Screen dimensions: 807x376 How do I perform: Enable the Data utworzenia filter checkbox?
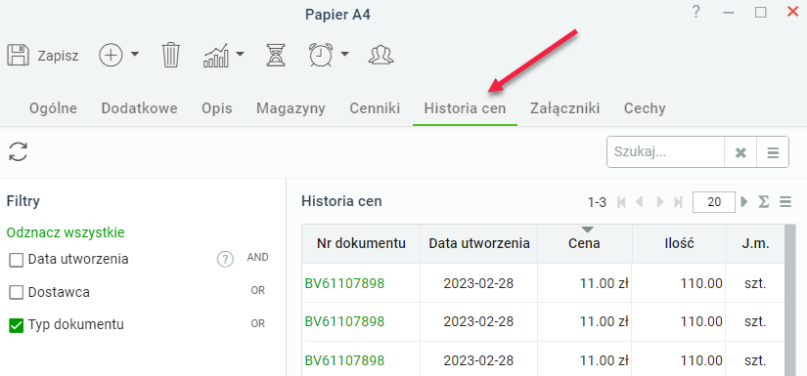click(17, 261)
